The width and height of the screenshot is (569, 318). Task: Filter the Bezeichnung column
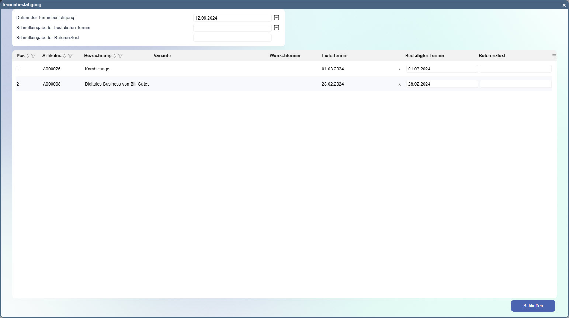tap(121, 56)
